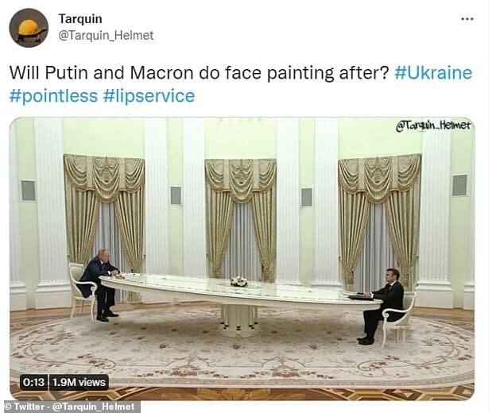Click the 0:13 video duration badge
The width and height of the screenshot is (504, 413).
[33, 382]
